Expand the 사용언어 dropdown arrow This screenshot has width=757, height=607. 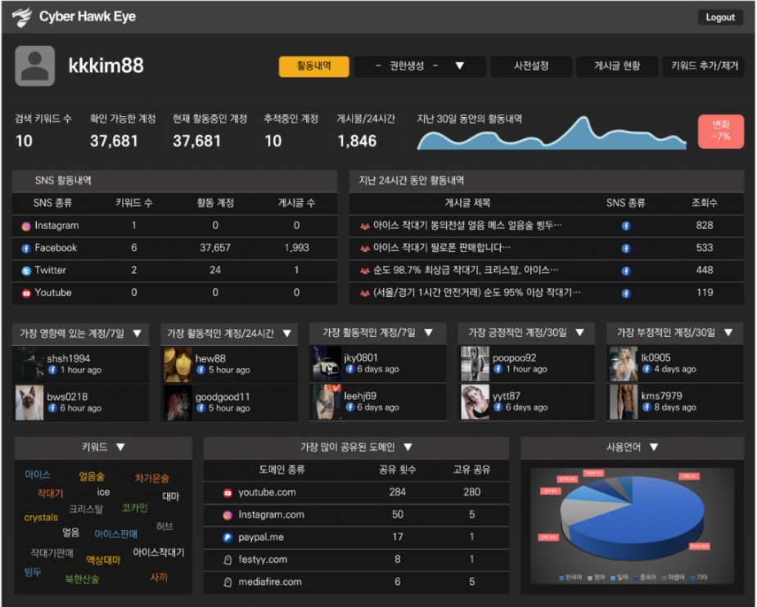tap(652, 447)
